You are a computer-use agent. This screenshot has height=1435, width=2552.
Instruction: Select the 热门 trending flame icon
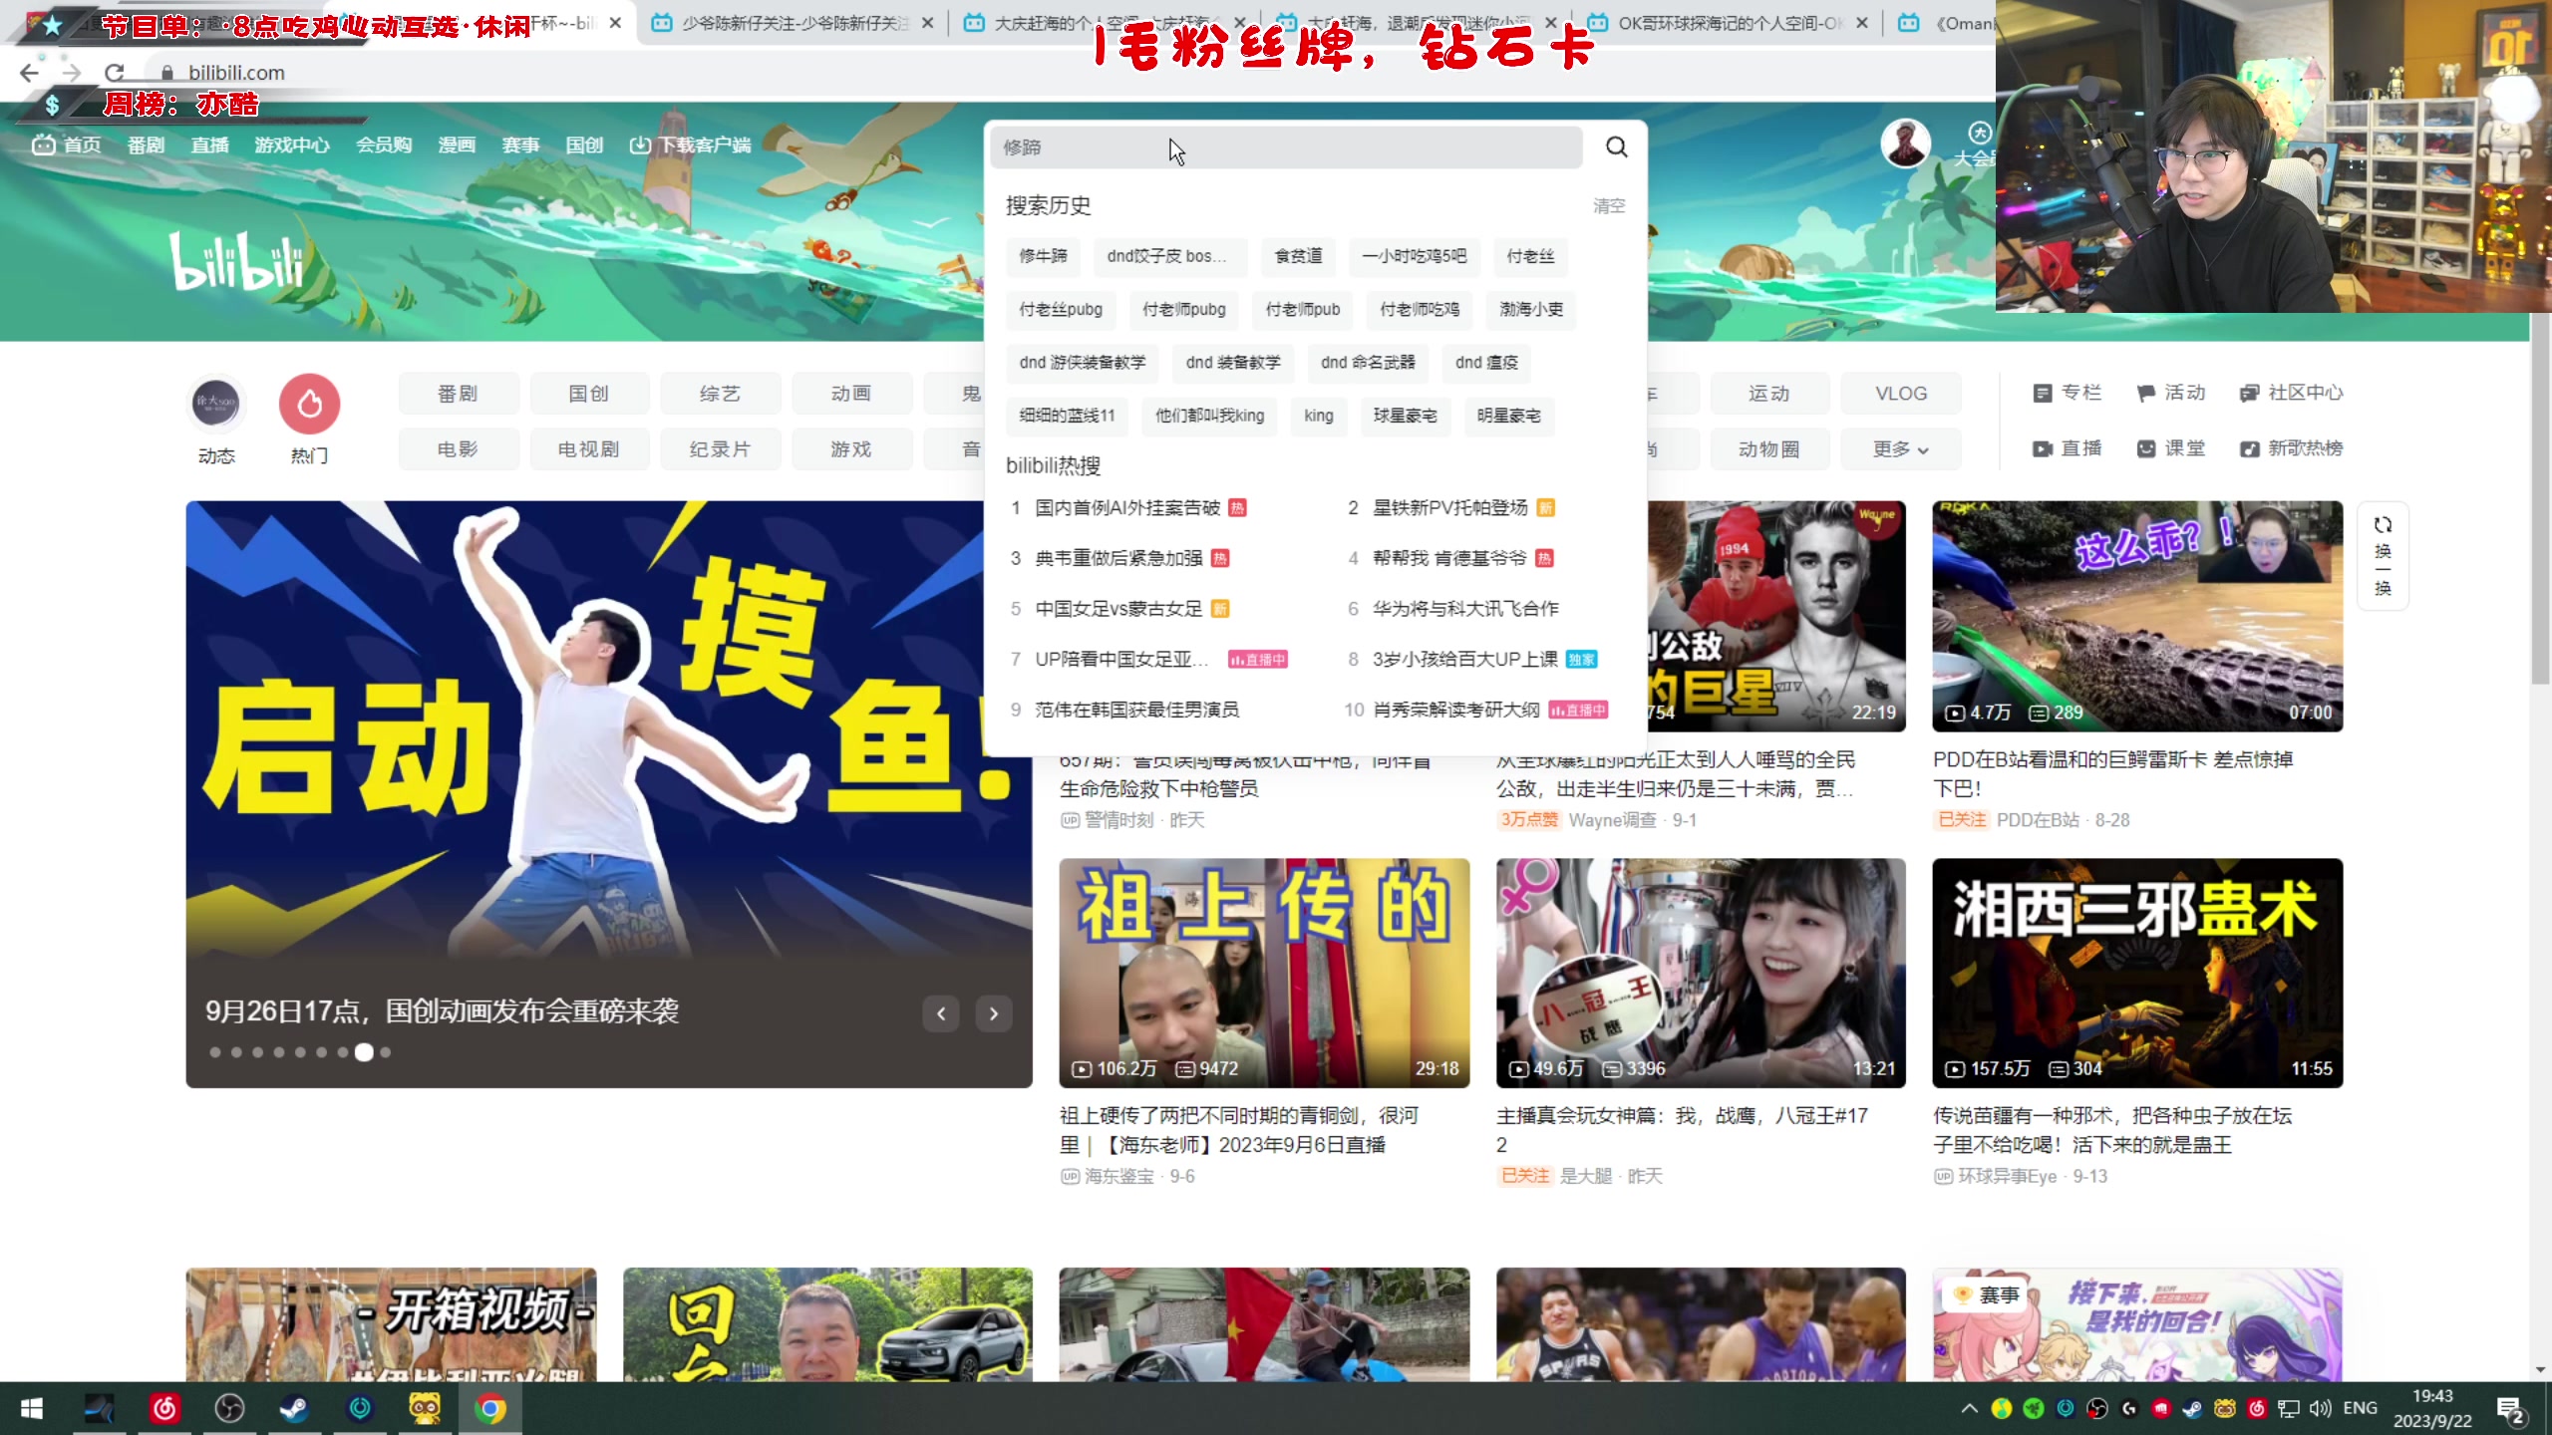click(x=309, y=404)
